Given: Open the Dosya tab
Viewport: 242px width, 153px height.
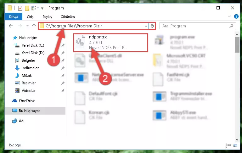Looking at the screenshot, I should pyautogui.click(x=14, y=17).
